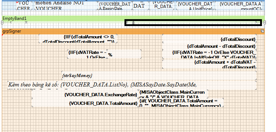The width and height of the screenshot is (276, 132).
Task: Select the % text box
Action: coord(124,54)
